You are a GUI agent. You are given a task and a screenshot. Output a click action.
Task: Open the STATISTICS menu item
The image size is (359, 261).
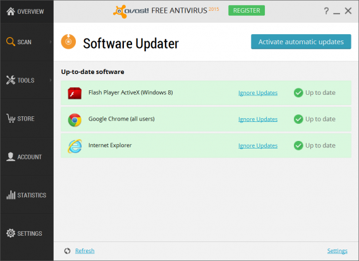27,195
